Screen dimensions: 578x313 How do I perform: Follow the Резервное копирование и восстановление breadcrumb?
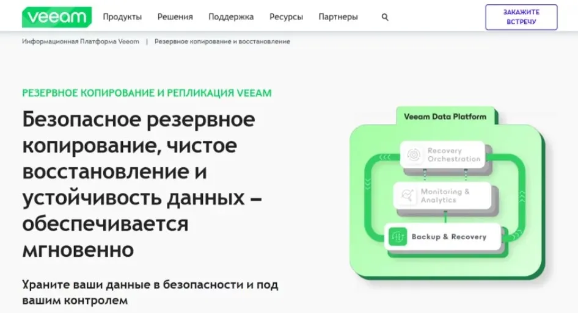(x=222, y=41)
